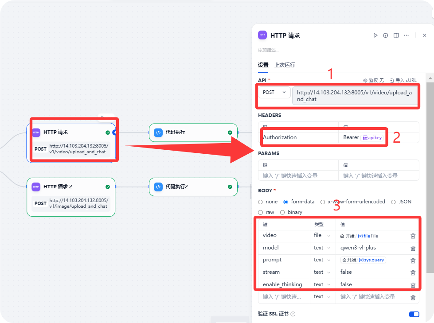Click the 添加描述 description field
Image resolution: width=434 pixels, height=323 pixels.
pos(269,50)
